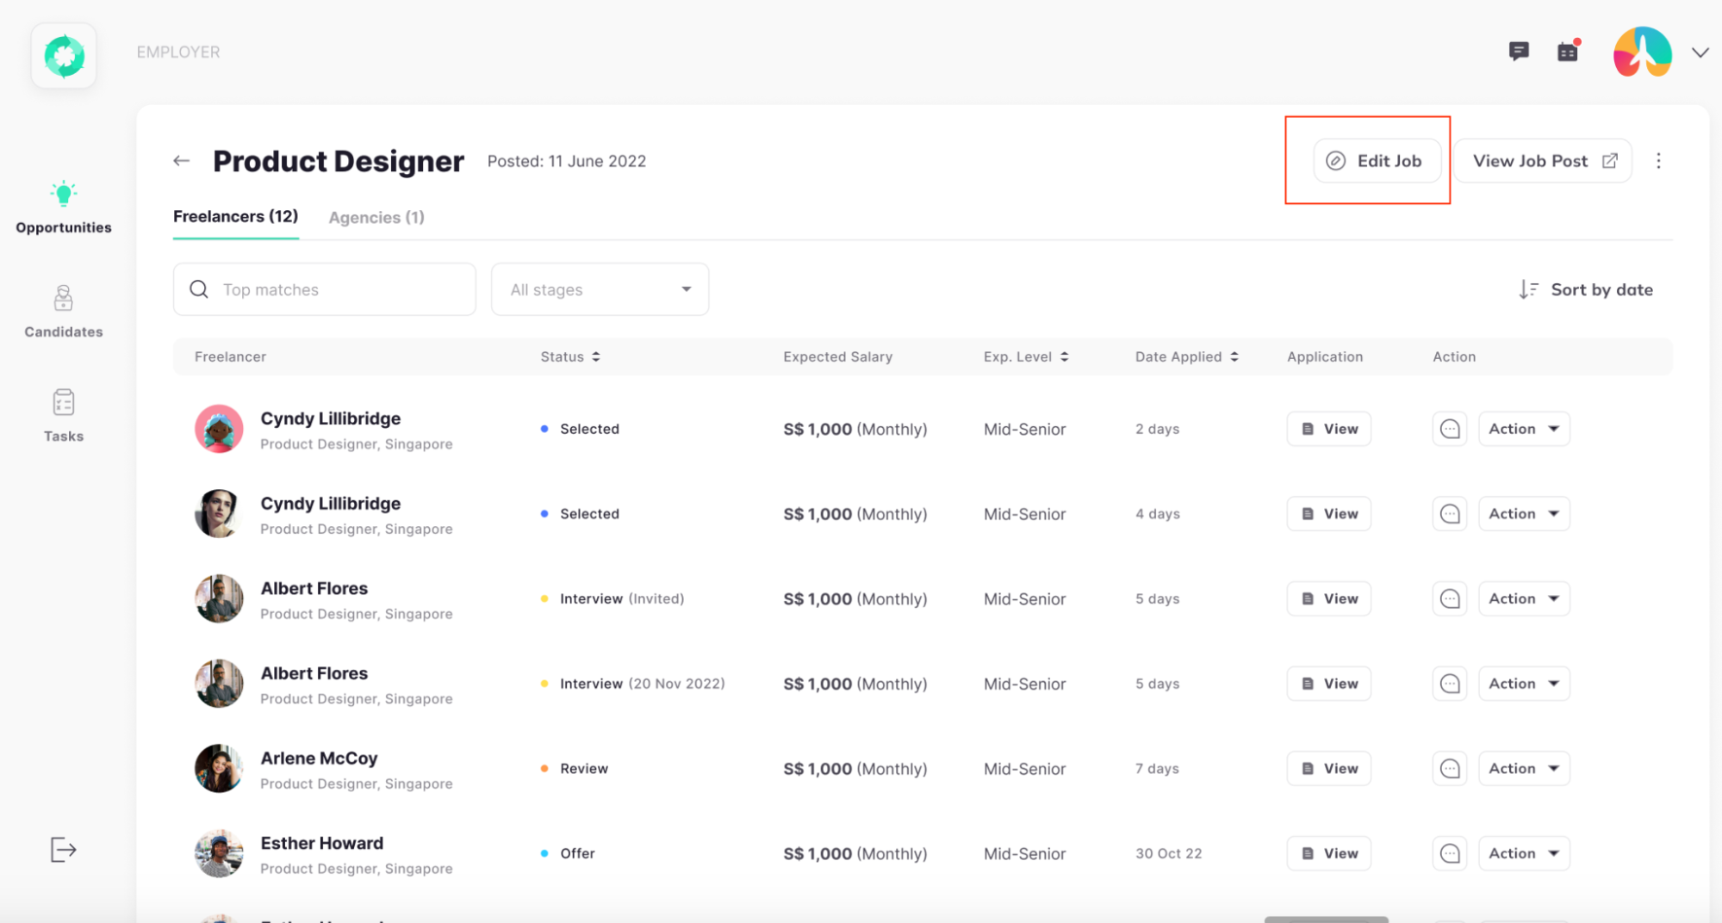
Task: Click the three-dot more options menu
Action: (x=1658, y=161)
